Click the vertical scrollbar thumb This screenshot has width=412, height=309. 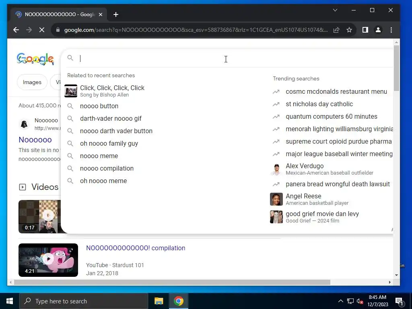tap(396, 68)
